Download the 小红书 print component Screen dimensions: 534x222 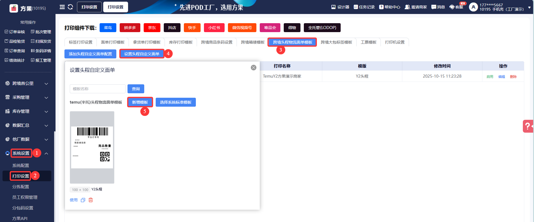tap(214, 28)
